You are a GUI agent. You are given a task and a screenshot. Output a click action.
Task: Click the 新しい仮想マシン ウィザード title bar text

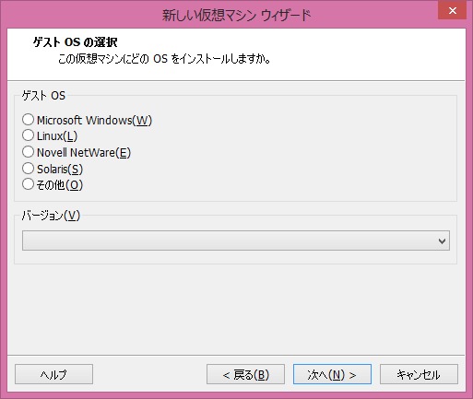(236, 15)
